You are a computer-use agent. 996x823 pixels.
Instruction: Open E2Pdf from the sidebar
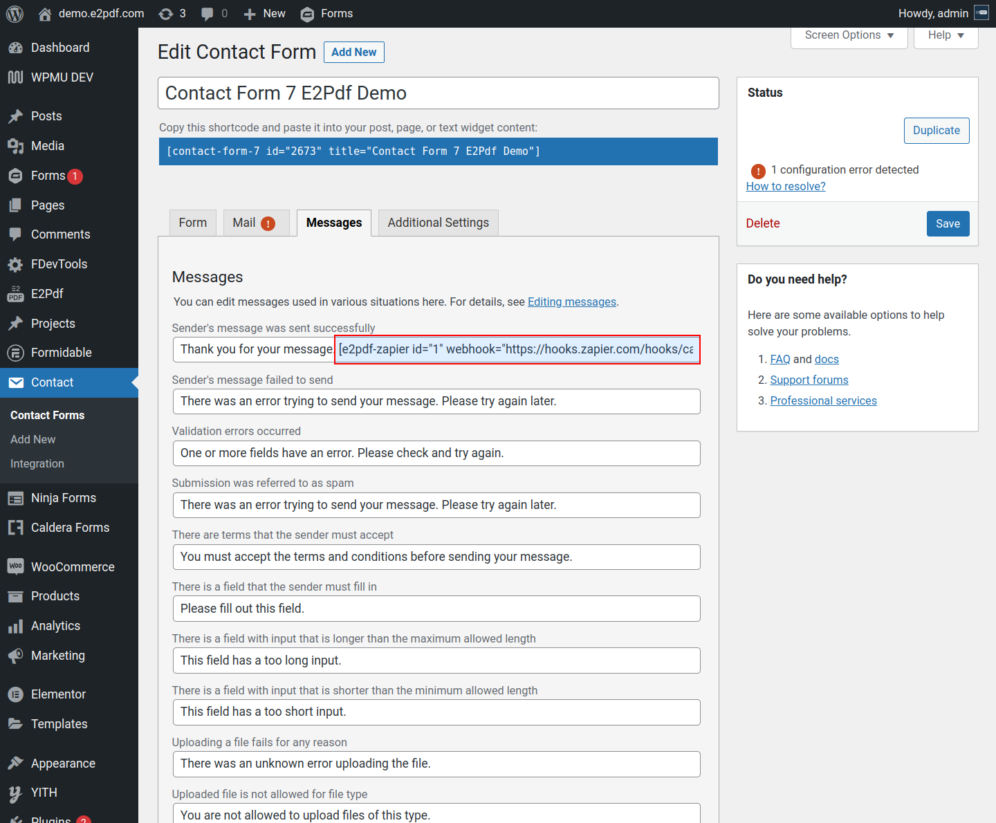pyautogui.click(x=47, y=294)
